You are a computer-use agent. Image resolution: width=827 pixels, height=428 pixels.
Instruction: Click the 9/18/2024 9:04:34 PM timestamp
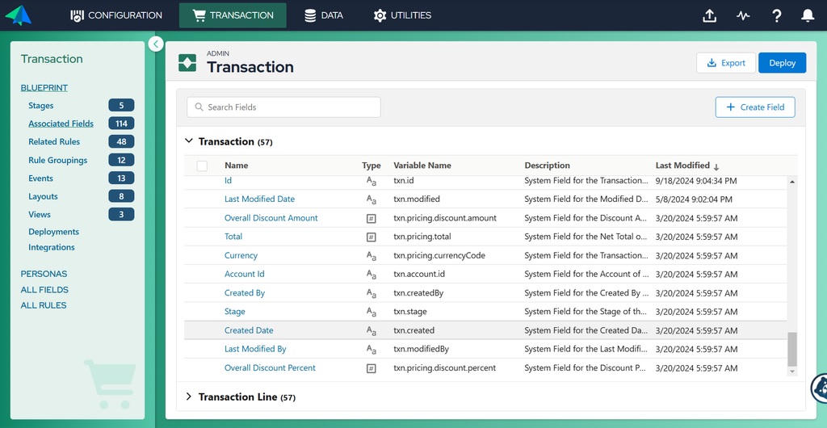click(x=696, y=181)
